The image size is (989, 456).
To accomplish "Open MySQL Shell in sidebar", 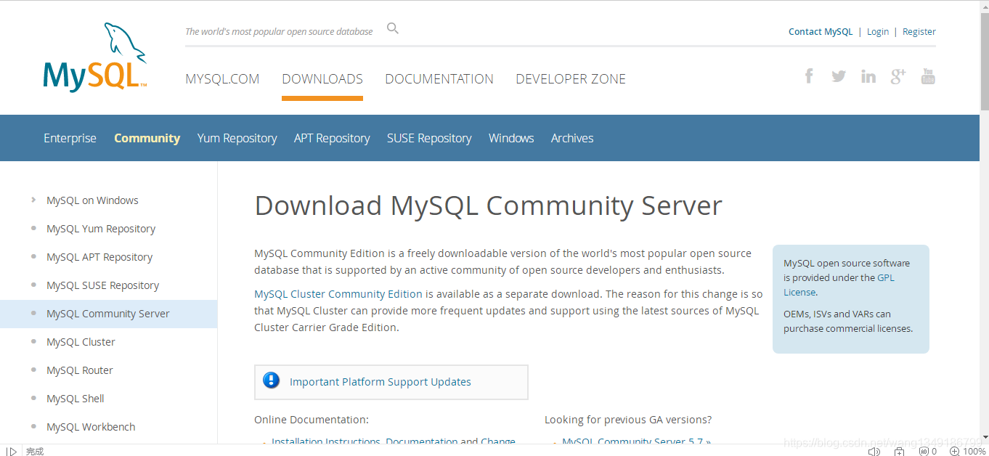I will point(76,399).
